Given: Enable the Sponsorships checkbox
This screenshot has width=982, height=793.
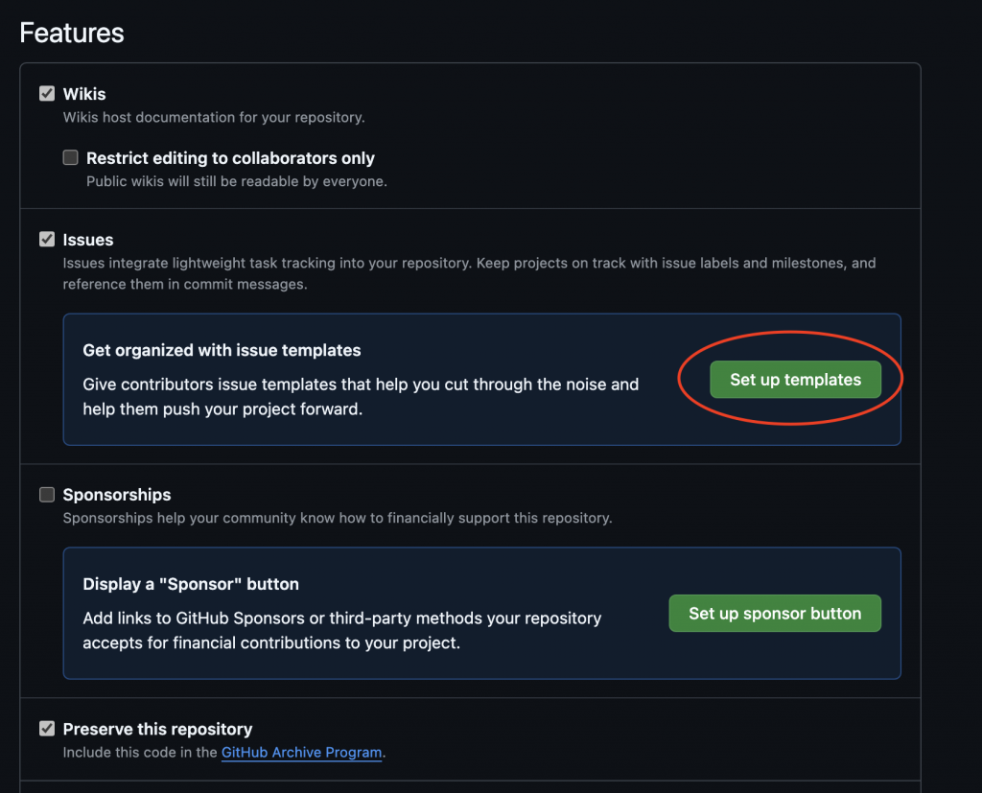Looking at the screenshot, I should [x=47, y=495].
